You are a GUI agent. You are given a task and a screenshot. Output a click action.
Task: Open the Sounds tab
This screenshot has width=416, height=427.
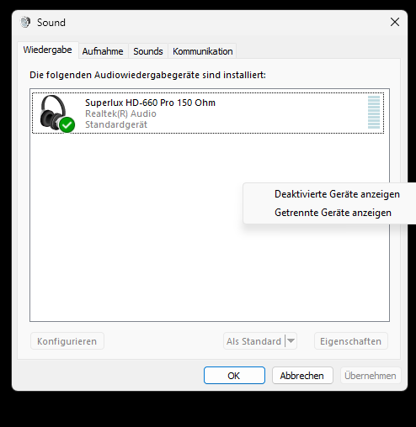pyautogui.click(x=148, y=51)
